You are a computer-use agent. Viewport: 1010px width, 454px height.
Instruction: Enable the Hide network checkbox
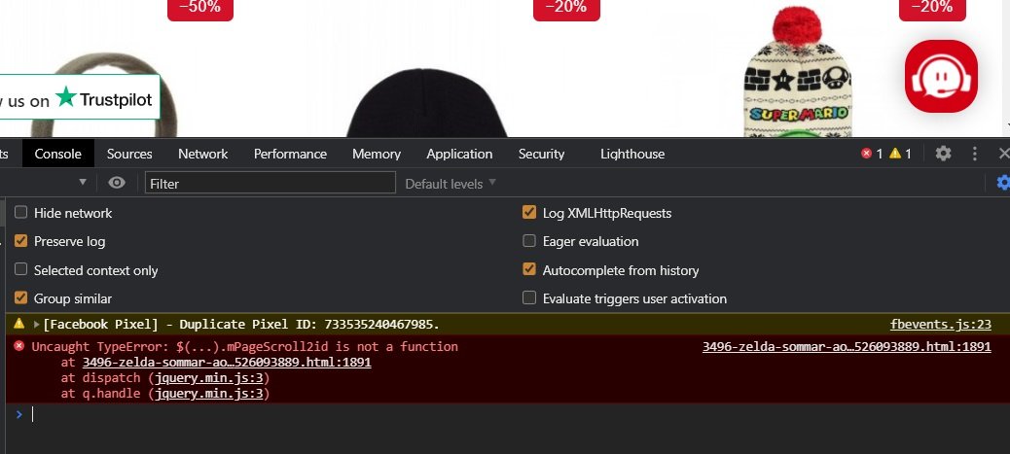[21, 213]
